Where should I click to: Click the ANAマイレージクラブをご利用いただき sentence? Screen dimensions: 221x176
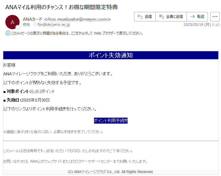(58, 74)
